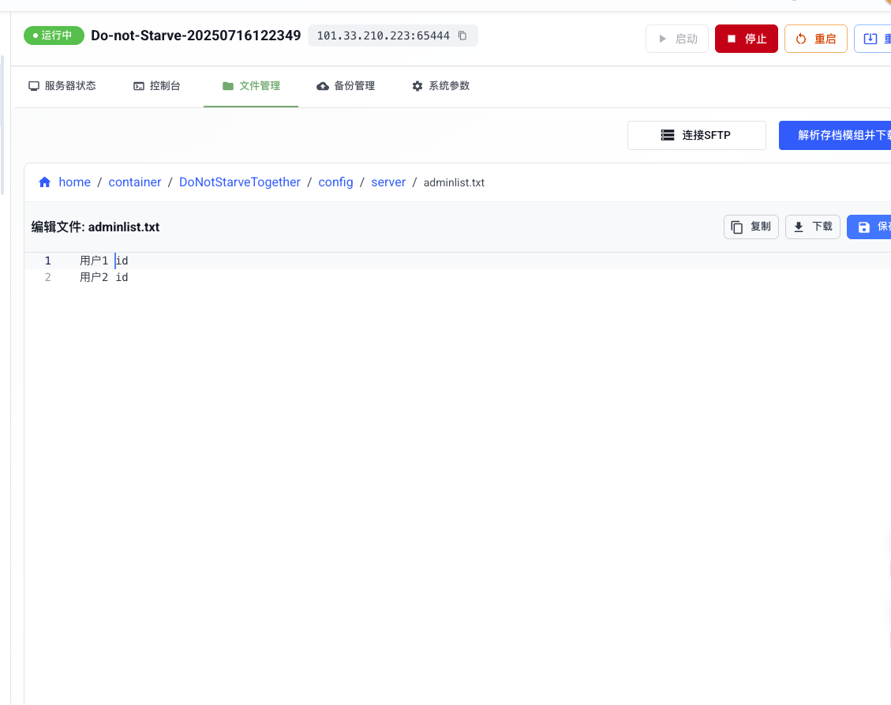This screenshot has height=705, width=891.
Task: Click the home icon in breadcrumb
Action: pos(44,182)
